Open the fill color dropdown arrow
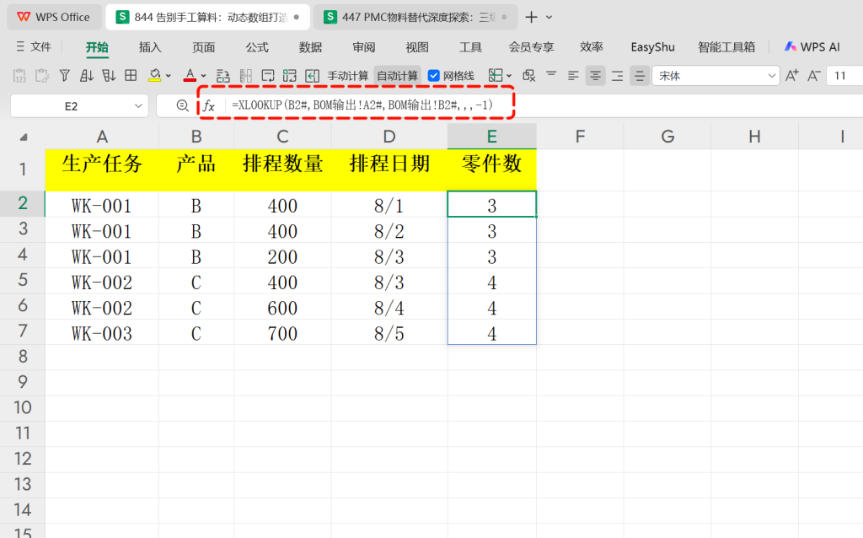Image resolution: width=863 pixels, height=538 pixels. point(169,76)
